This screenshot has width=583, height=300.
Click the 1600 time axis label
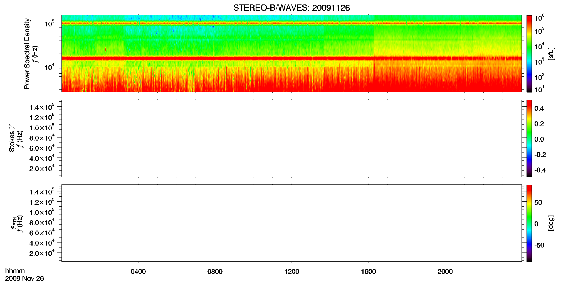click(x=369, y=272)
